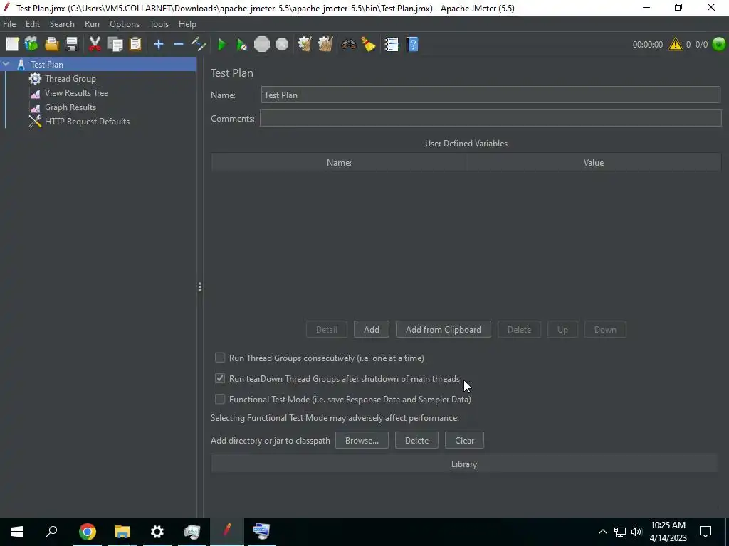Click the Down button under variables table
Image resolution: width=729 pixels, height=546 pixels.
click(605, 329)
